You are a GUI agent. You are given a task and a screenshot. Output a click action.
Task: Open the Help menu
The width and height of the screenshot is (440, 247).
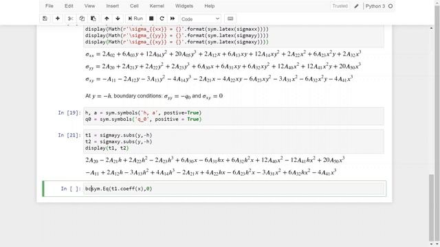tap(209, 6)
